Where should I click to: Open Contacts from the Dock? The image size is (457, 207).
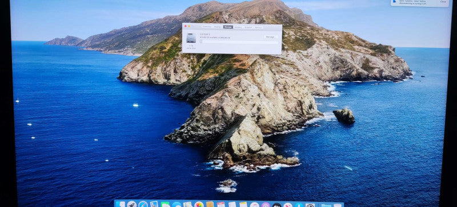click(210, 205)
